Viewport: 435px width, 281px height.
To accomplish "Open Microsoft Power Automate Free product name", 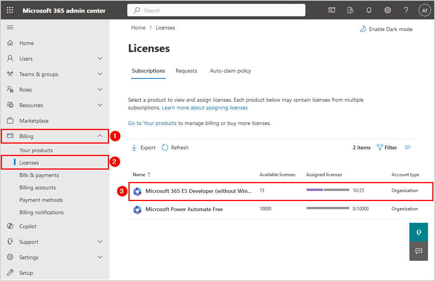I will point(184,209).
